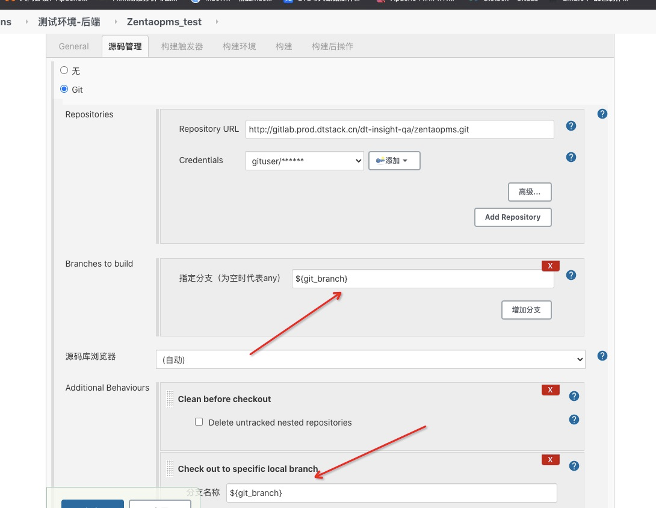The width and height of the screenshot is (656, 508).
Task: Remove Clean before checkout behaviour
Action: [x=550, y=389]
